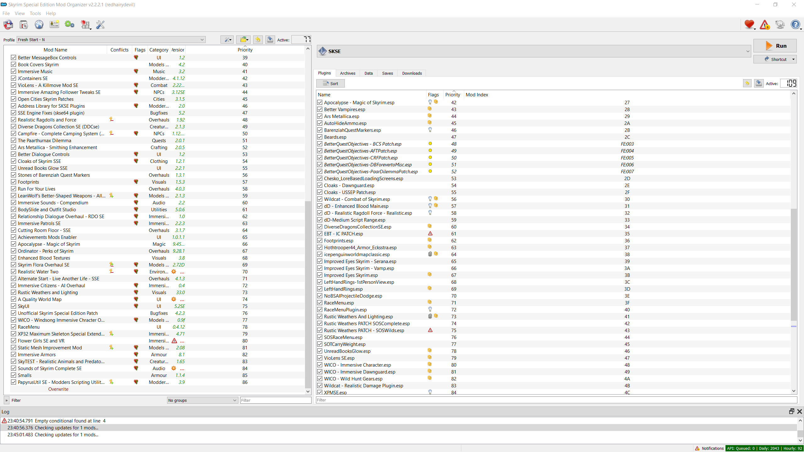This screenshot has height=452, width=804.
Task: Click the Sort plugins button
Action: point(330,83)
